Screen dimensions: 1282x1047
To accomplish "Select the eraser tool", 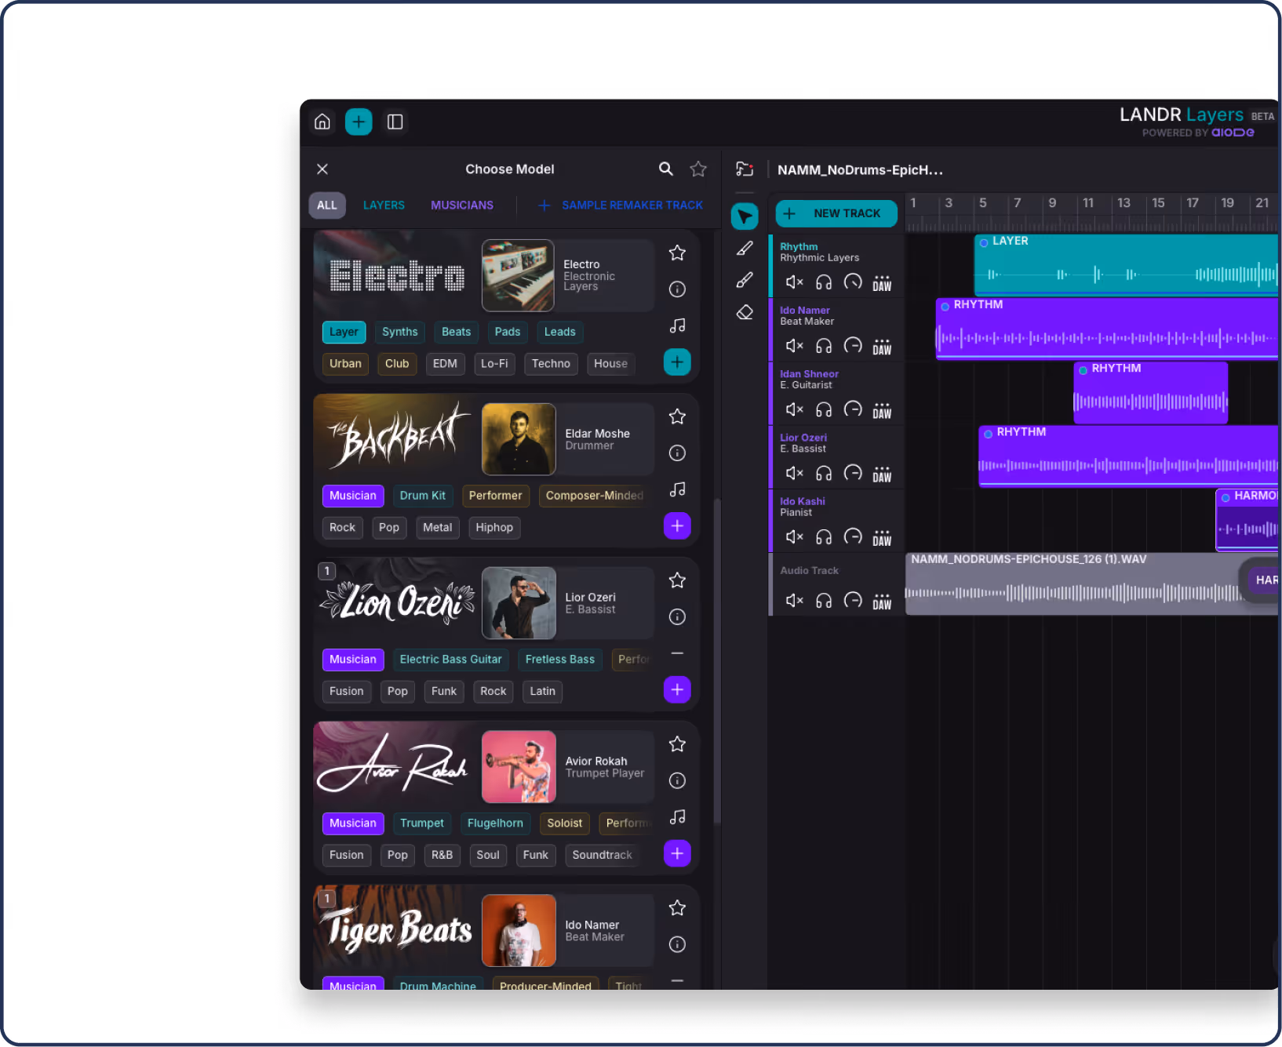I will tap(745, 312).
